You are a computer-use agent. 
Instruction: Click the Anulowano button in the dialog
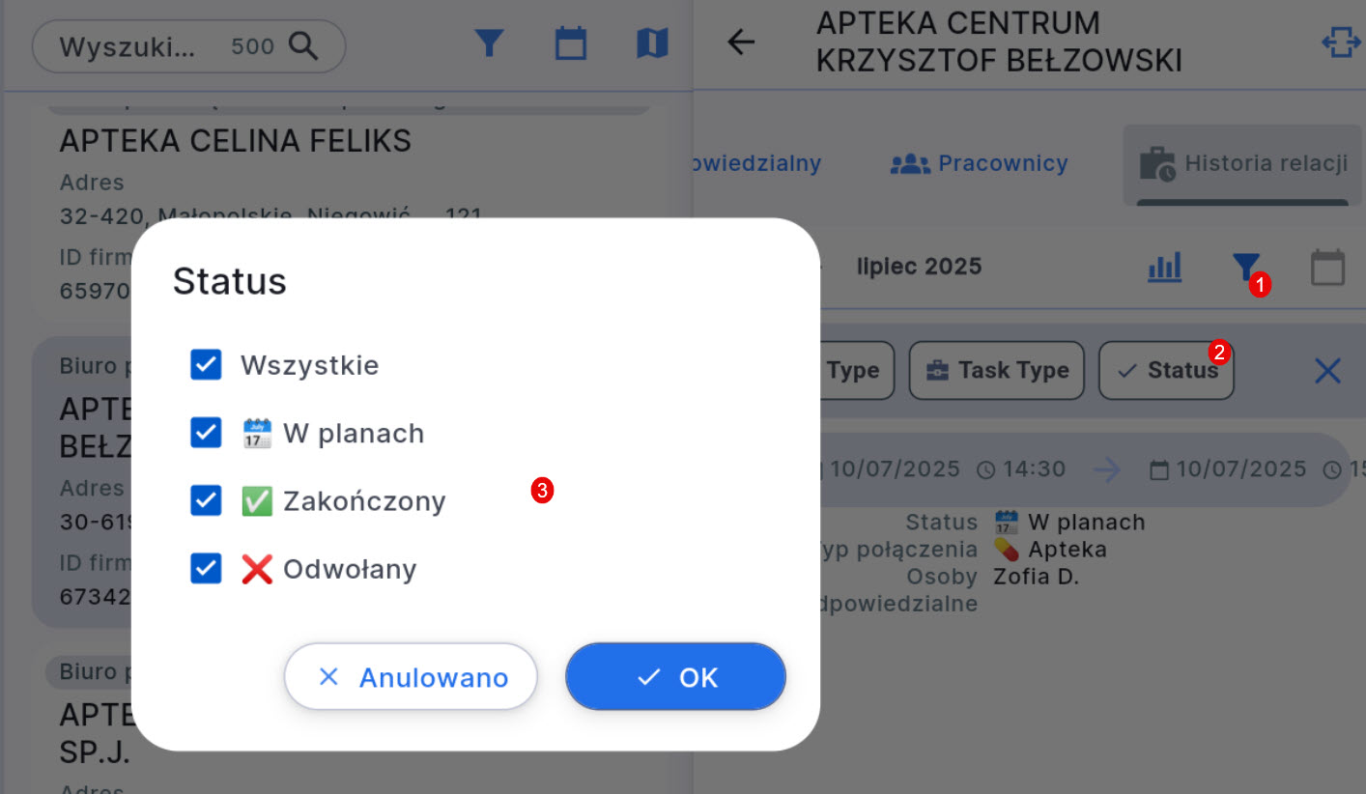[410, 676]
